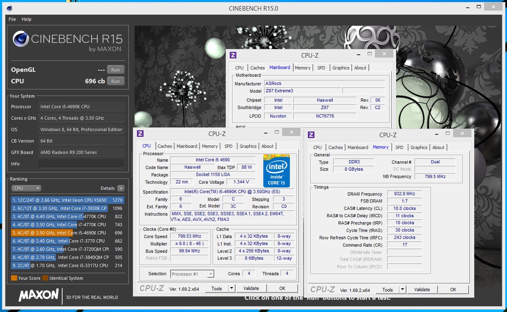
Task: Click Validate button in Memory window
Action: coord(422,290)
